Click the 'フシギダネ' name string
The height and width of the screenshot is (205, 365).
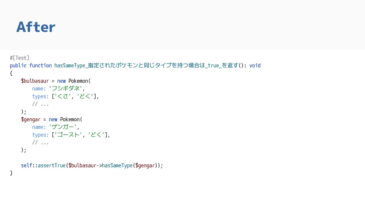tap(66, 89)
